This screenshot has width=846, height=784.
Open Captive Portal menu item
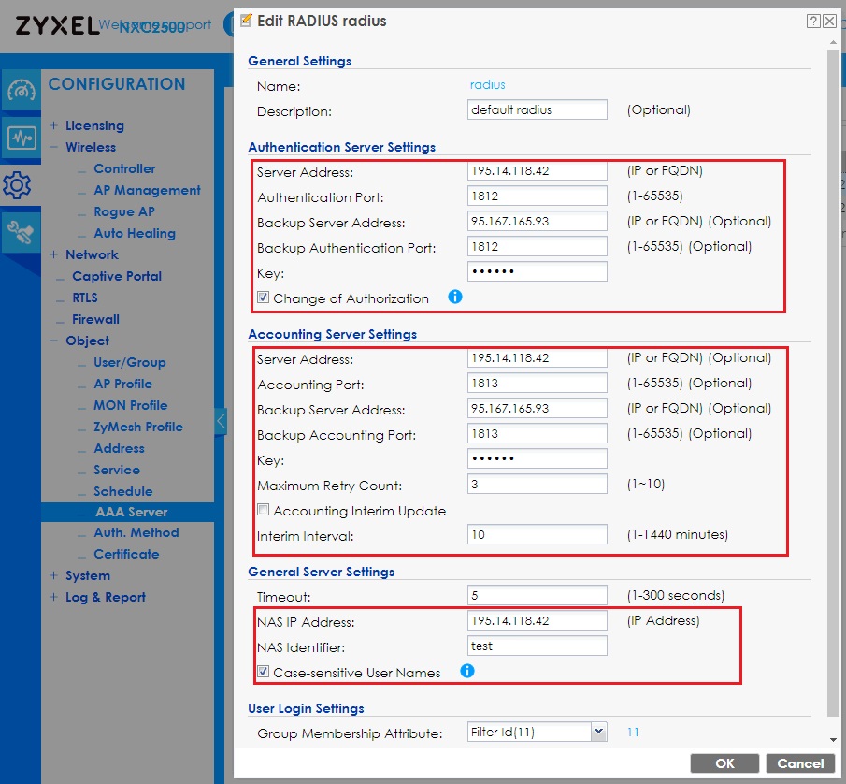pos(117,276)
